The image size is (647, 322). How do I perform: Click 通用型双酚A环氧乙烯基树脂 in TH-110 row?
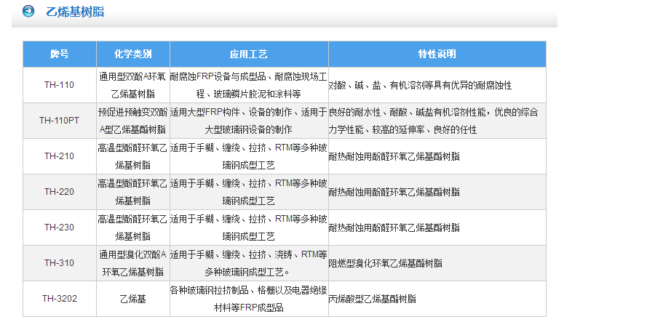(x=133, y=85)
